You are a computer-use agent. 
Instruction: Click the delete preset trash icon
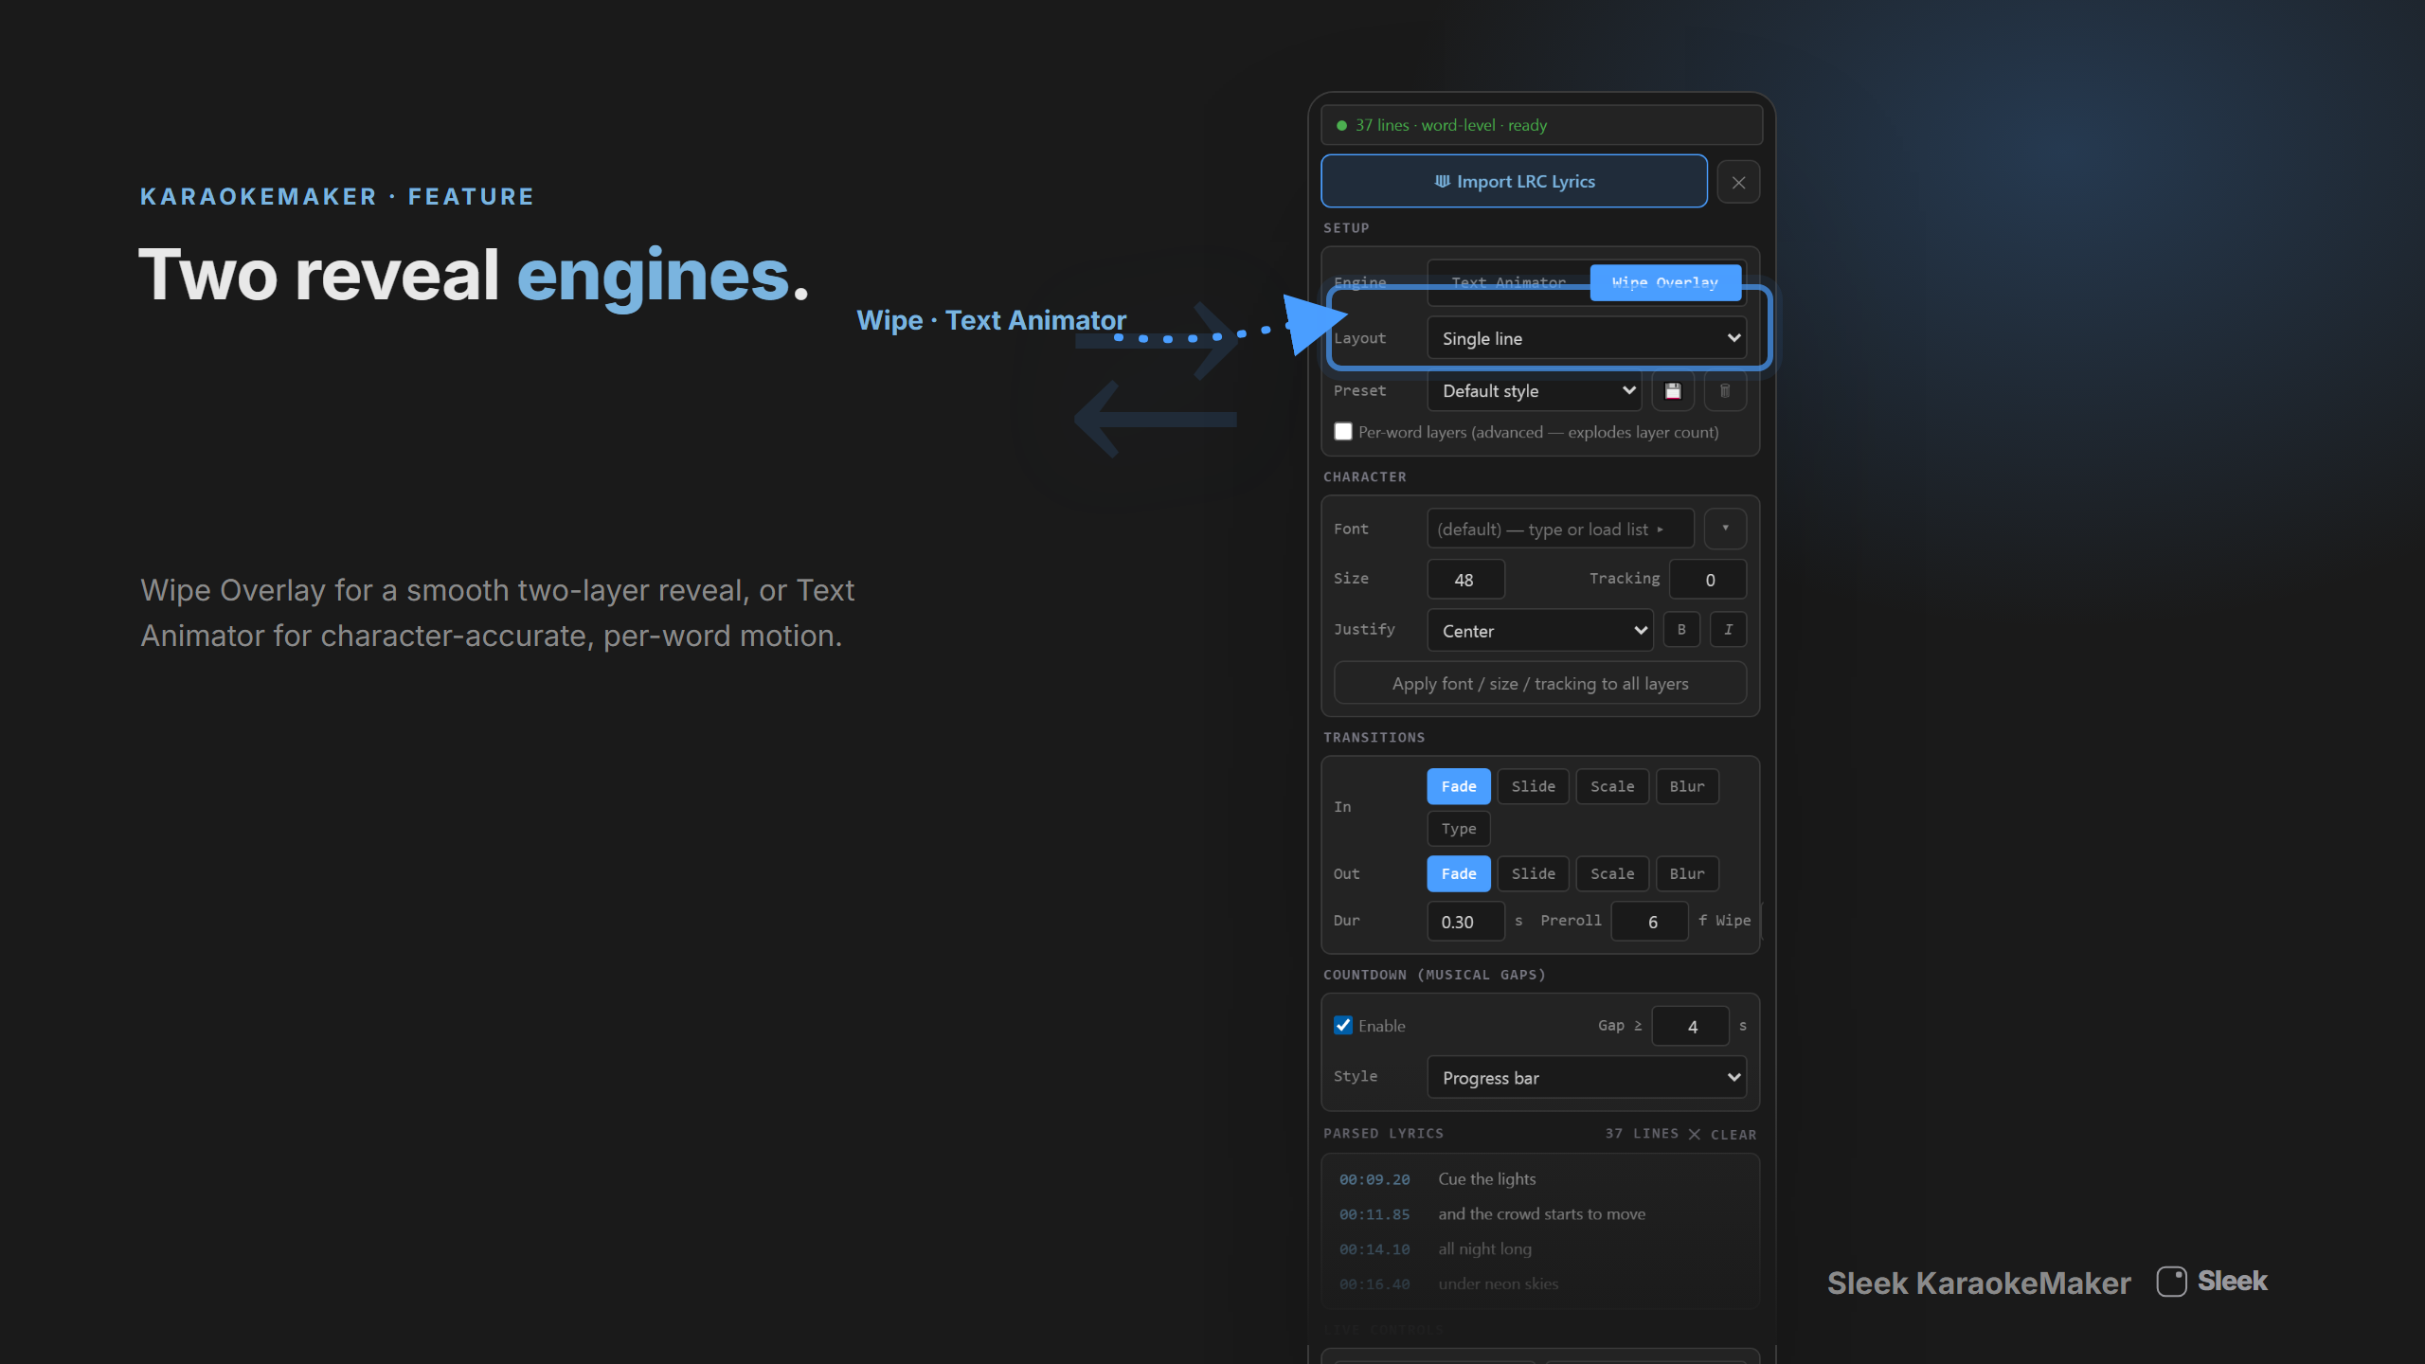coord(1725,391)
